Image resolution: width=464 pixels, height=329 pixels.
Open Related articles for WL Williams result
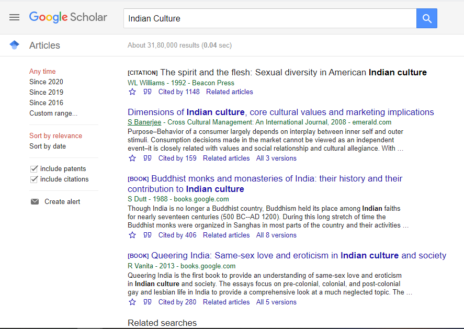pyautogui.click(x=230, y=92)
